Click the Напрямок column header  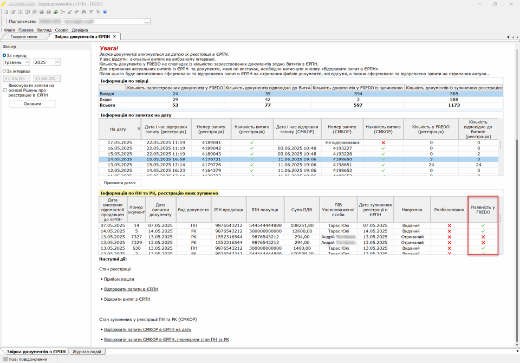[412, 210]
